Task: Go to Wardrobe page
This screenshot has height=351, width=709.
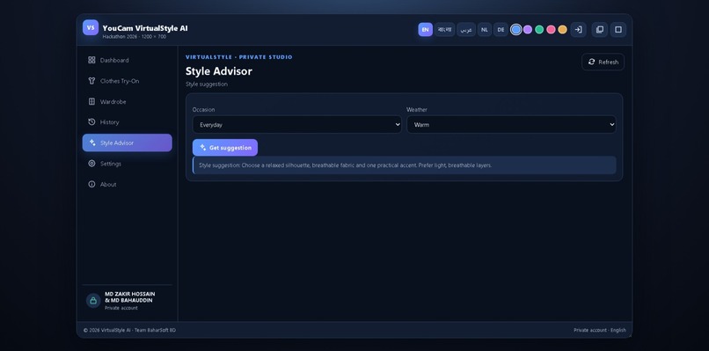Action: tap(127, 102)
